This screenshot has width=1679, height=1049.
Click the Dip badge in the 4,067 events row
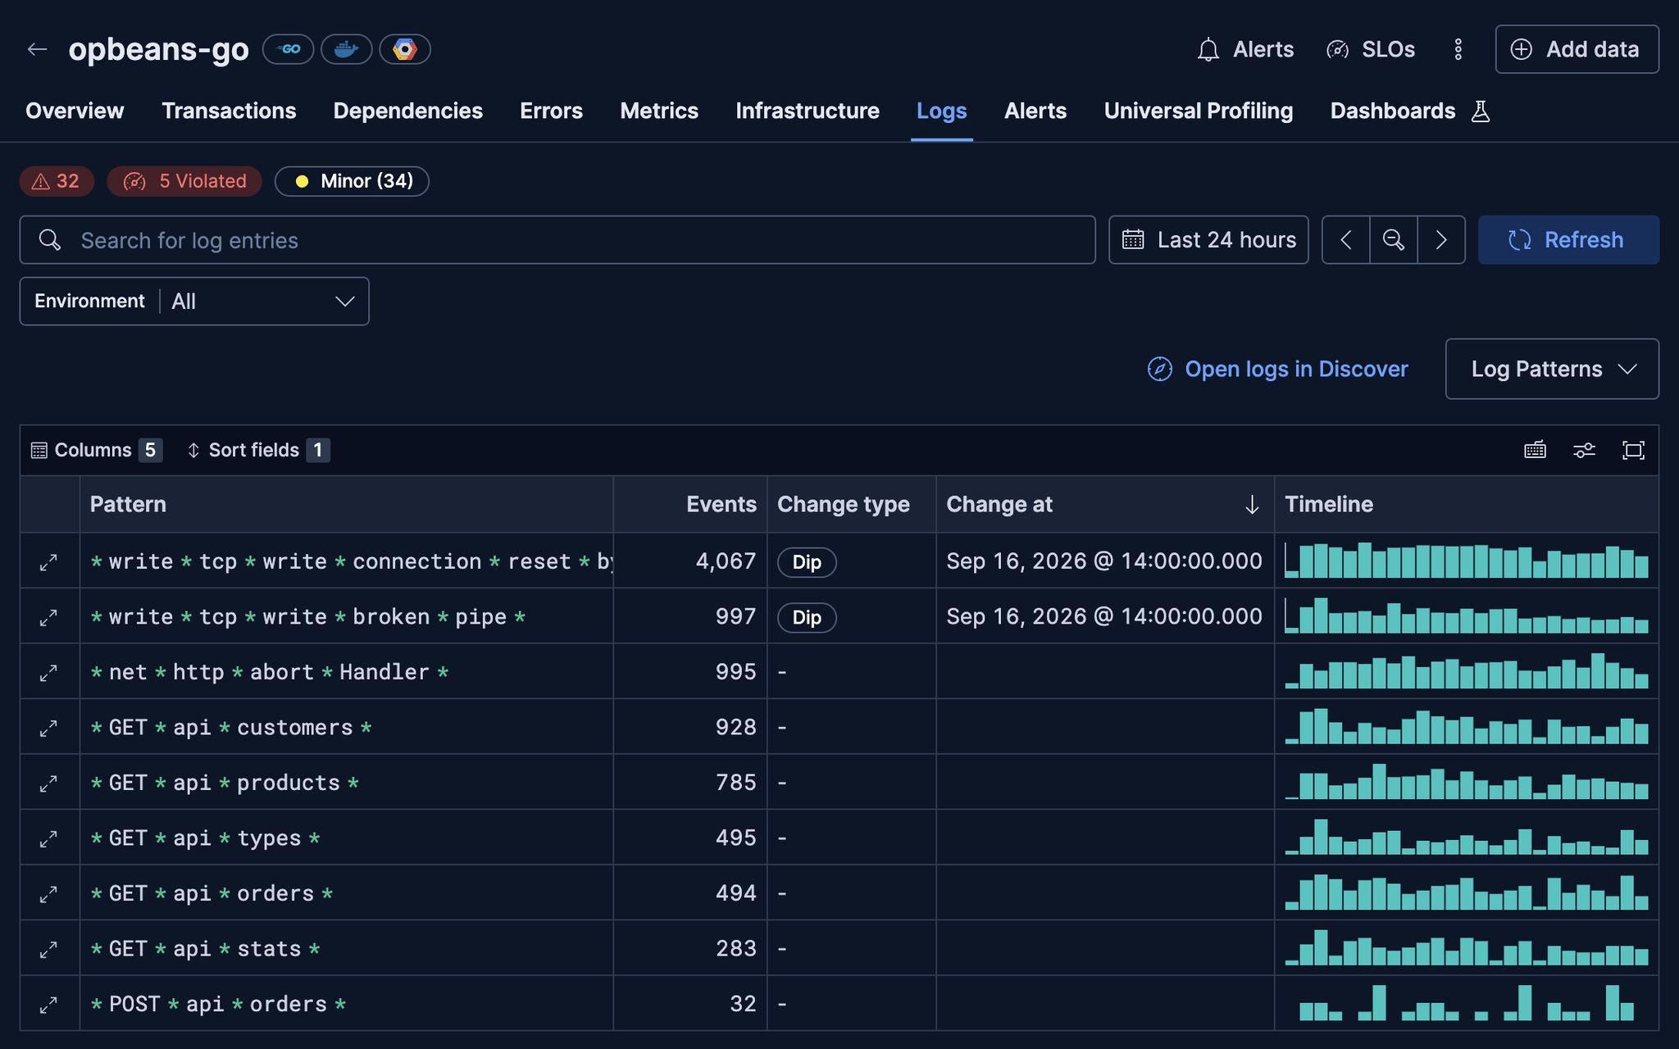807,562
